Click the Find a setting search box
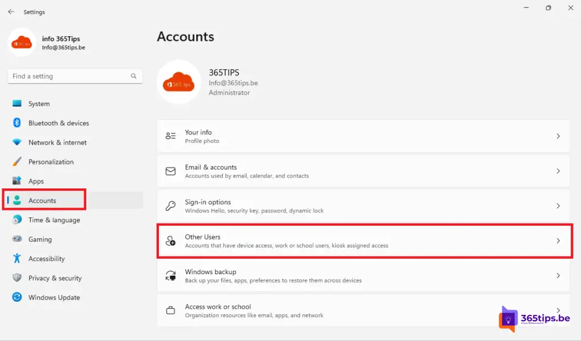Image resolution: width=581 pixels, height=341 pixels. point(68,76)
